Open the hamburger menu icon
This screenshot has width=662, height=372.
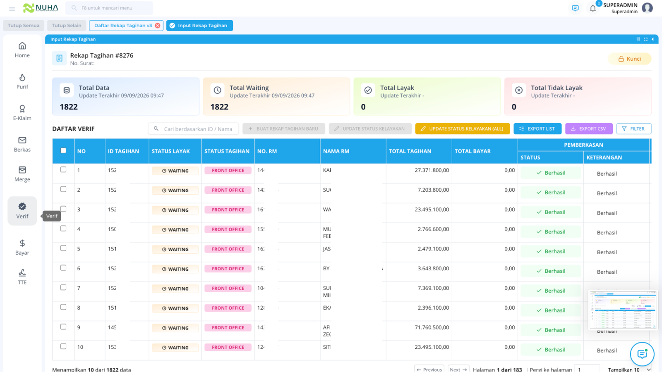pyautogui.click(x=12, y=8)
